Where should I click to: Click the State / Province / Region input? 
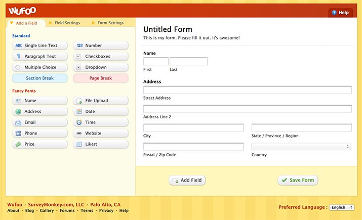[x=302, y=127]
